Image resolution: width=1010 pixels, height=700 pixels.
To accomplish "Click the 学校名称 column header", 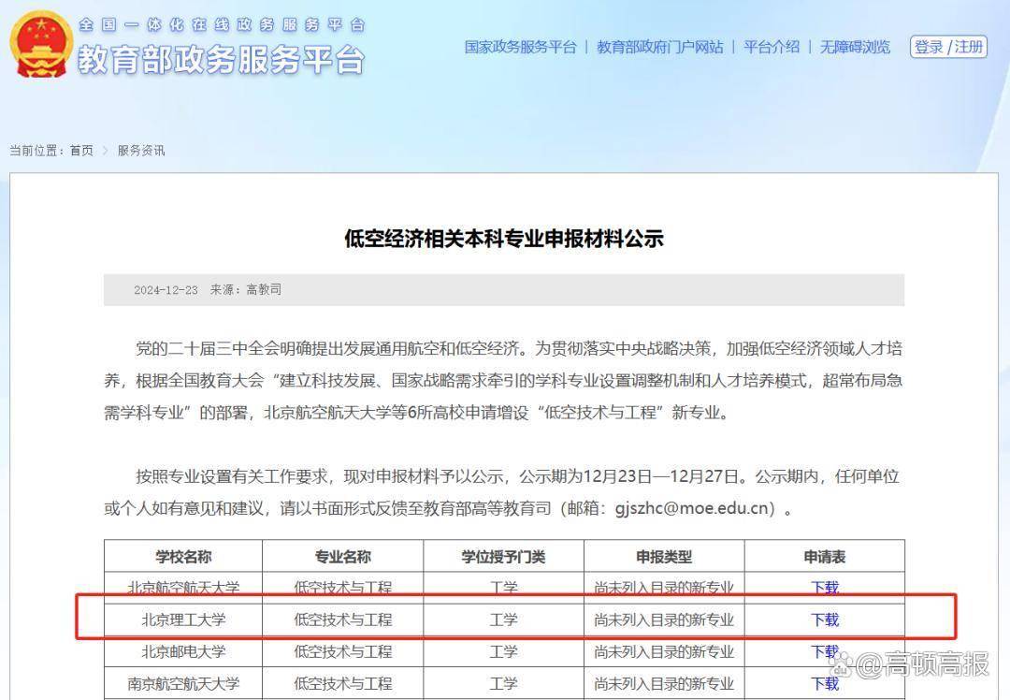I will pyautogui.click(x=183, y=556).
